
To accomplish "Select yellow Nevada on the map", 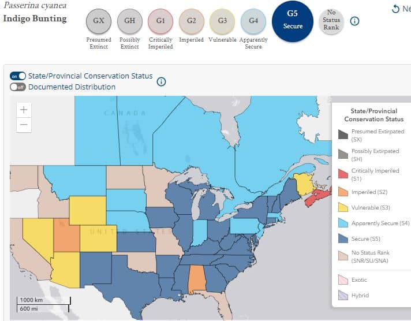I will 38,236.
